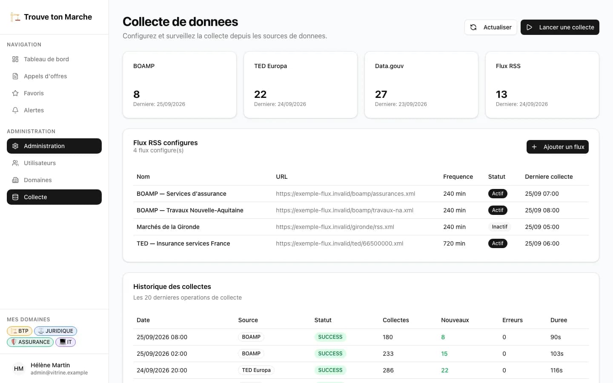The height and width of the screenshot is (383, 613).
Task: Click the Duree column header
Action: [x=559, y=320]
